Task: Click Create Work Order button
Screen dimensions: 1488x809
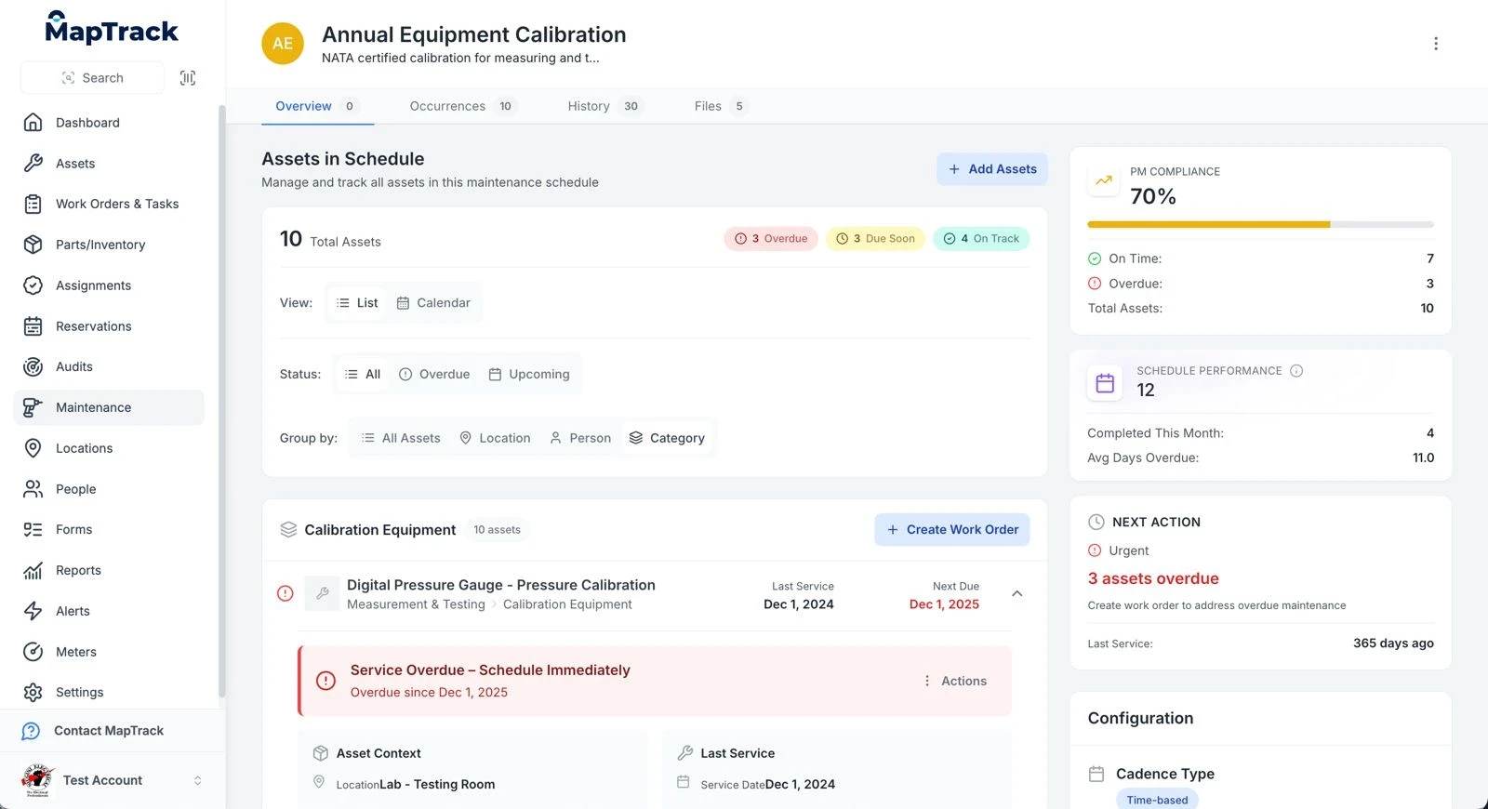Action: [952, 529]
